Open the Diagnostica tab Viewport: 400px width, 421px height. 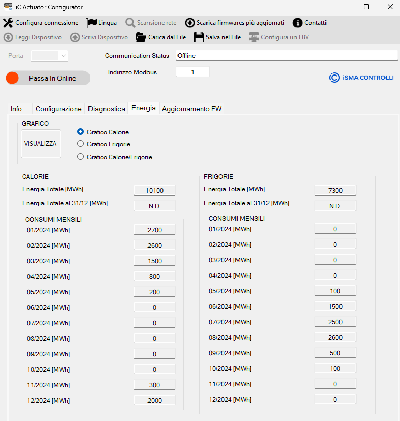[x=107, y=109]
